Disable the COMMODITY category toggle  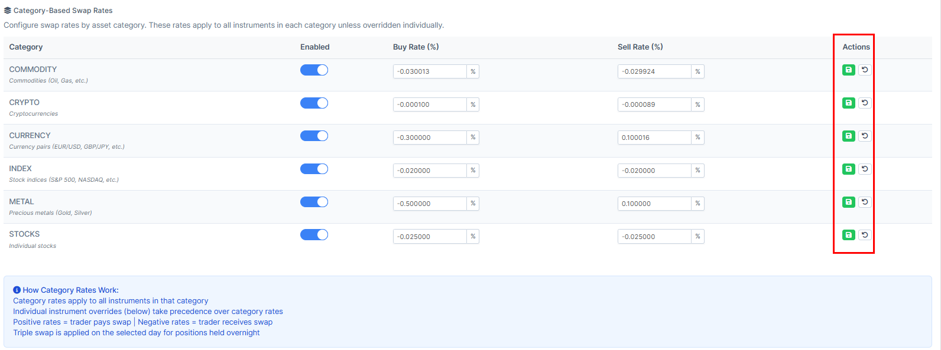click(x=314, y=70)
